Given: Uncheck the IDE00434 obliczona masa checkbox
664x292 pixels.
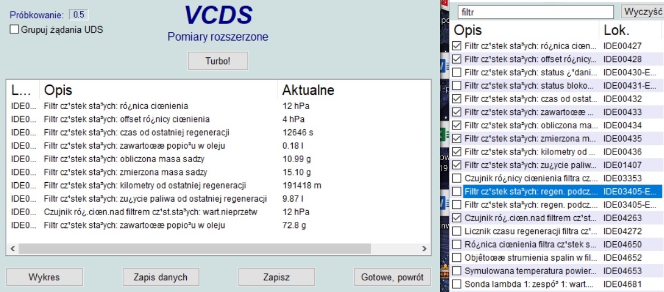Looking at the screenshot, I should coord(457,125).
